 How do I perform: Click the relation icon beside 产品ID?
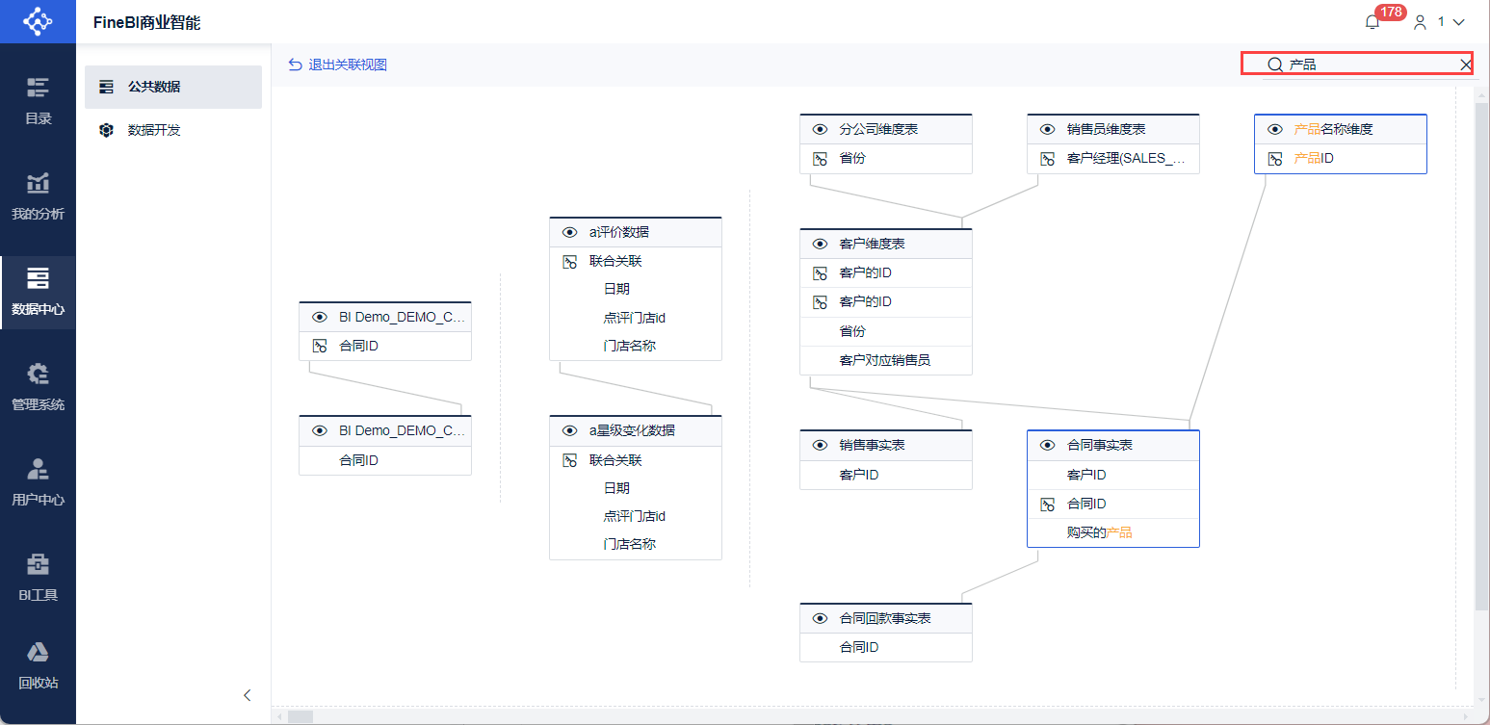point(1275,159)
